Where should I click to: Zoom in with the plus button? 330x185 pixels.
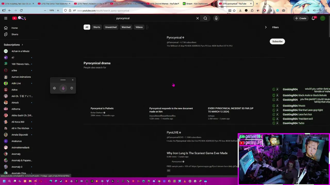(58, 11)
